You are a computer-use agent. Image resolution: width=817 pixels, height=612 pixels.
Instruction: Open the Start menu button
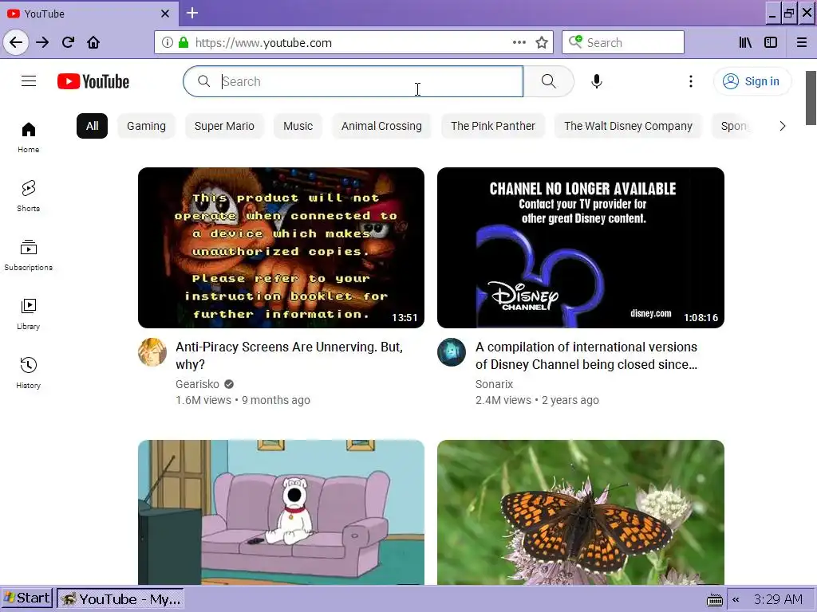tap(27, 598)
